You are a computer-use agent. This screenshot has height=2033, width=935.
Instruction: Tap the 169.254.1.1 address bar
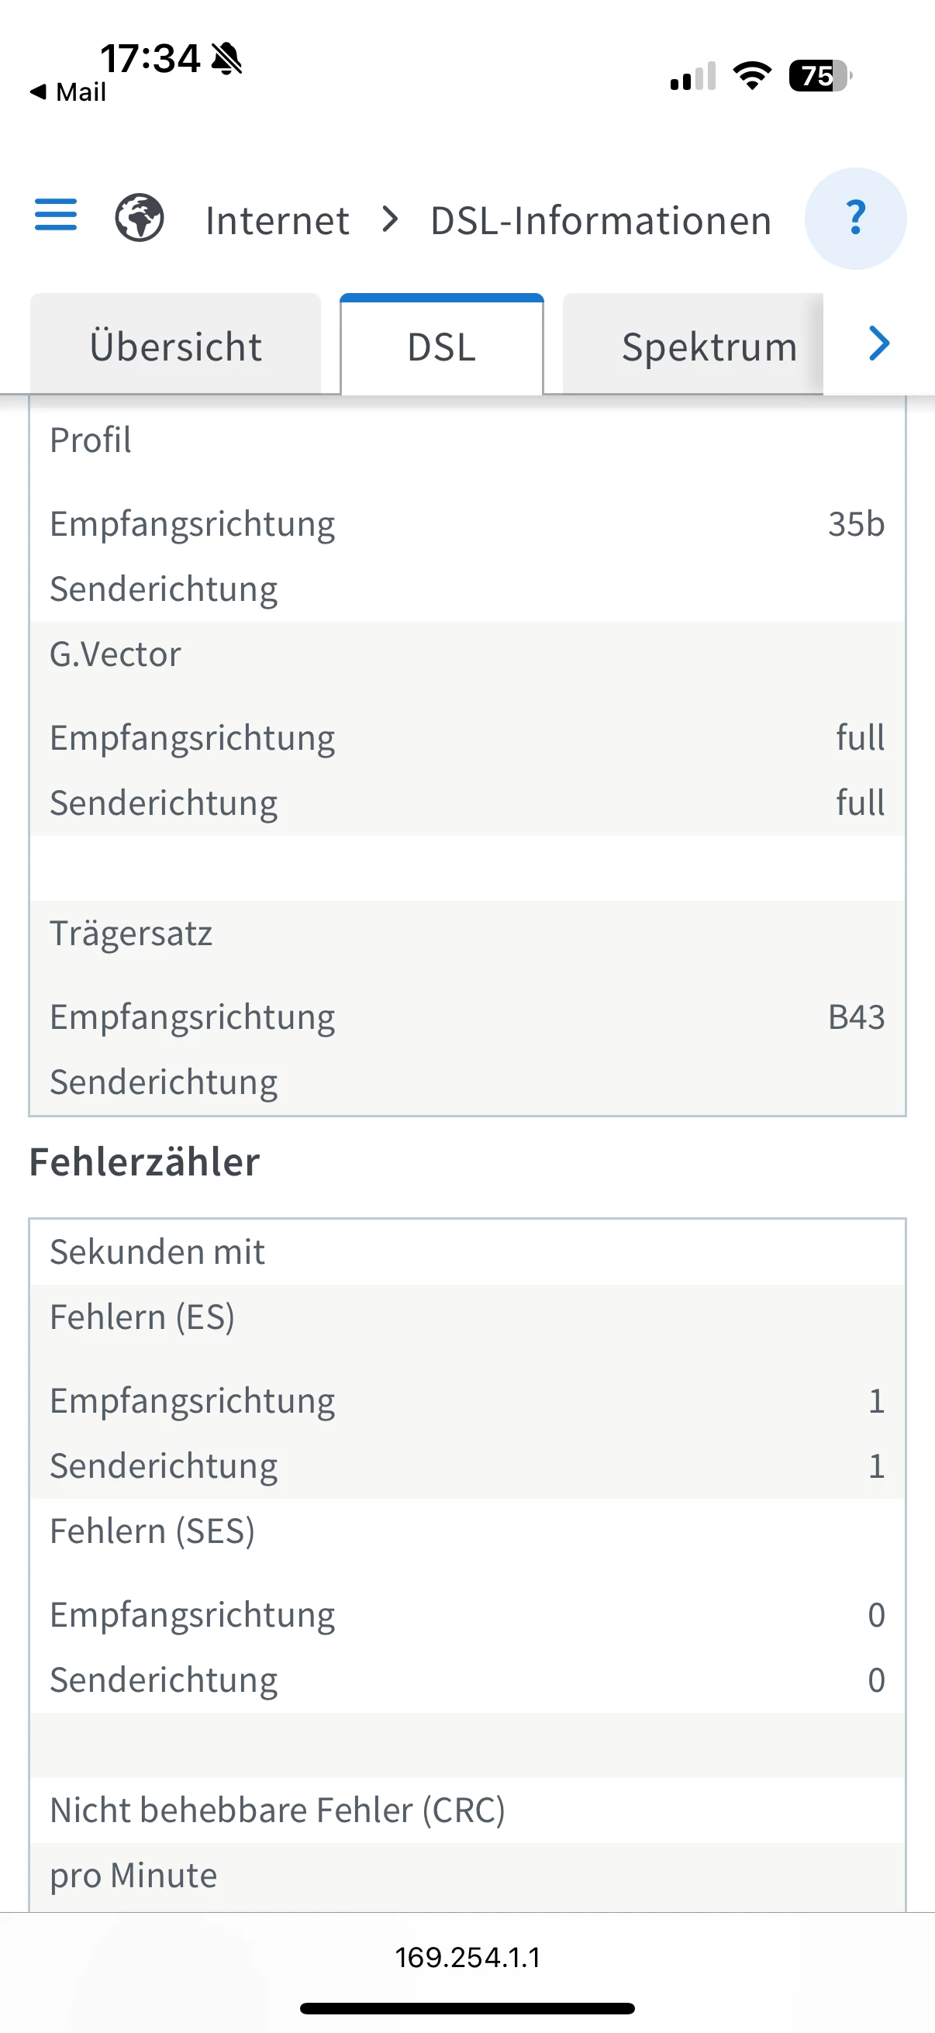[468, 1956]
